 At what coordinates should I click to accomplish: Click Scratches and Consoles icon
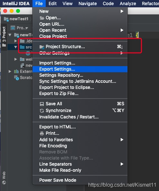pos(16,78)
